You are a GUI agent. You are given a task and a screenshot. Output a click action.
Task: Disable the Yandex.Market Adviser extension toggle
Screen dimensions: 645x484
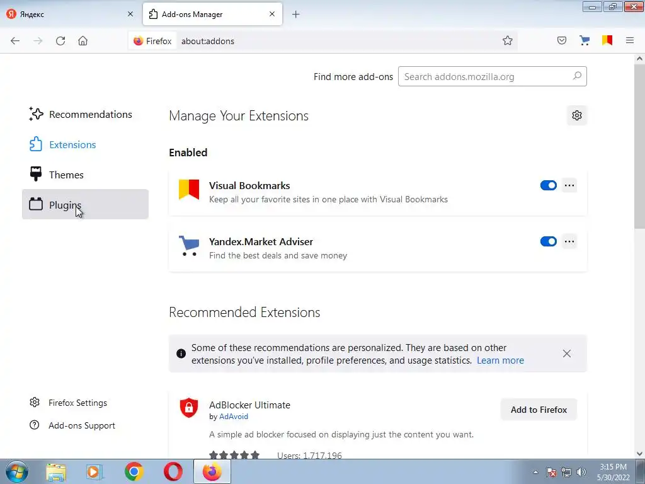[549, 241]
